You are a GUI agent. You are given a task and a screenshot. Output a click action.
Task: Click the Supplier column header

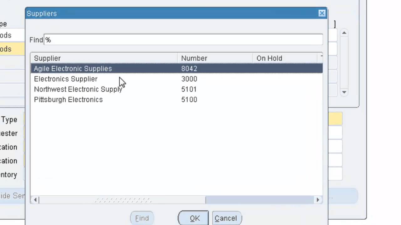click(x=104, y=58)
